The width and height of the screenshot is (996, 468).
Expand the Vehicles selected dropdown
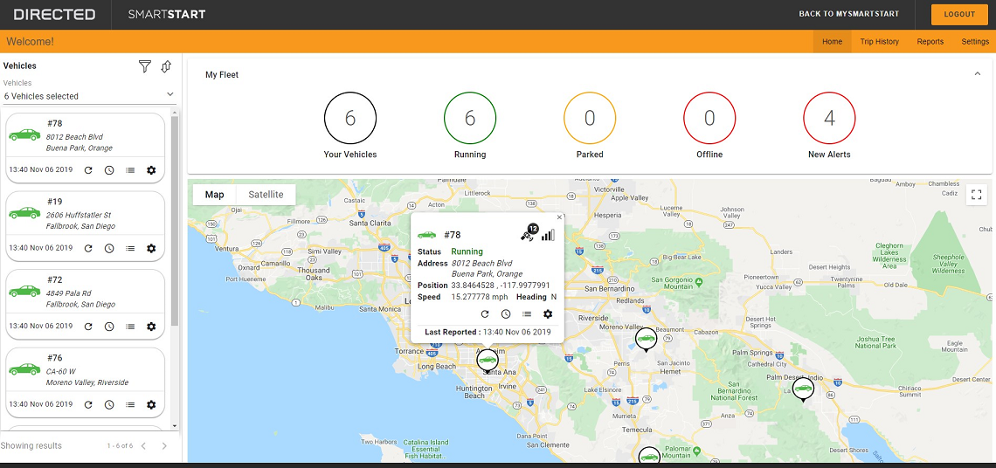point(89,96)
